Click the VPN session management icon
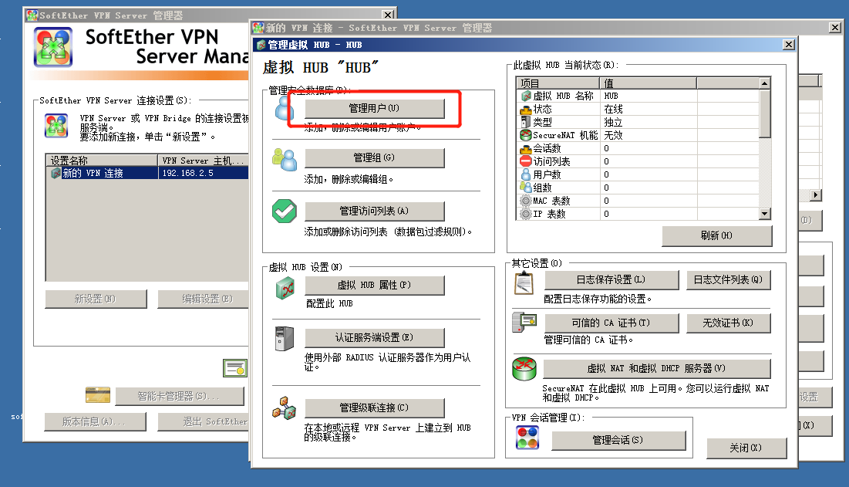849x487 pixels. click(528, 438)
